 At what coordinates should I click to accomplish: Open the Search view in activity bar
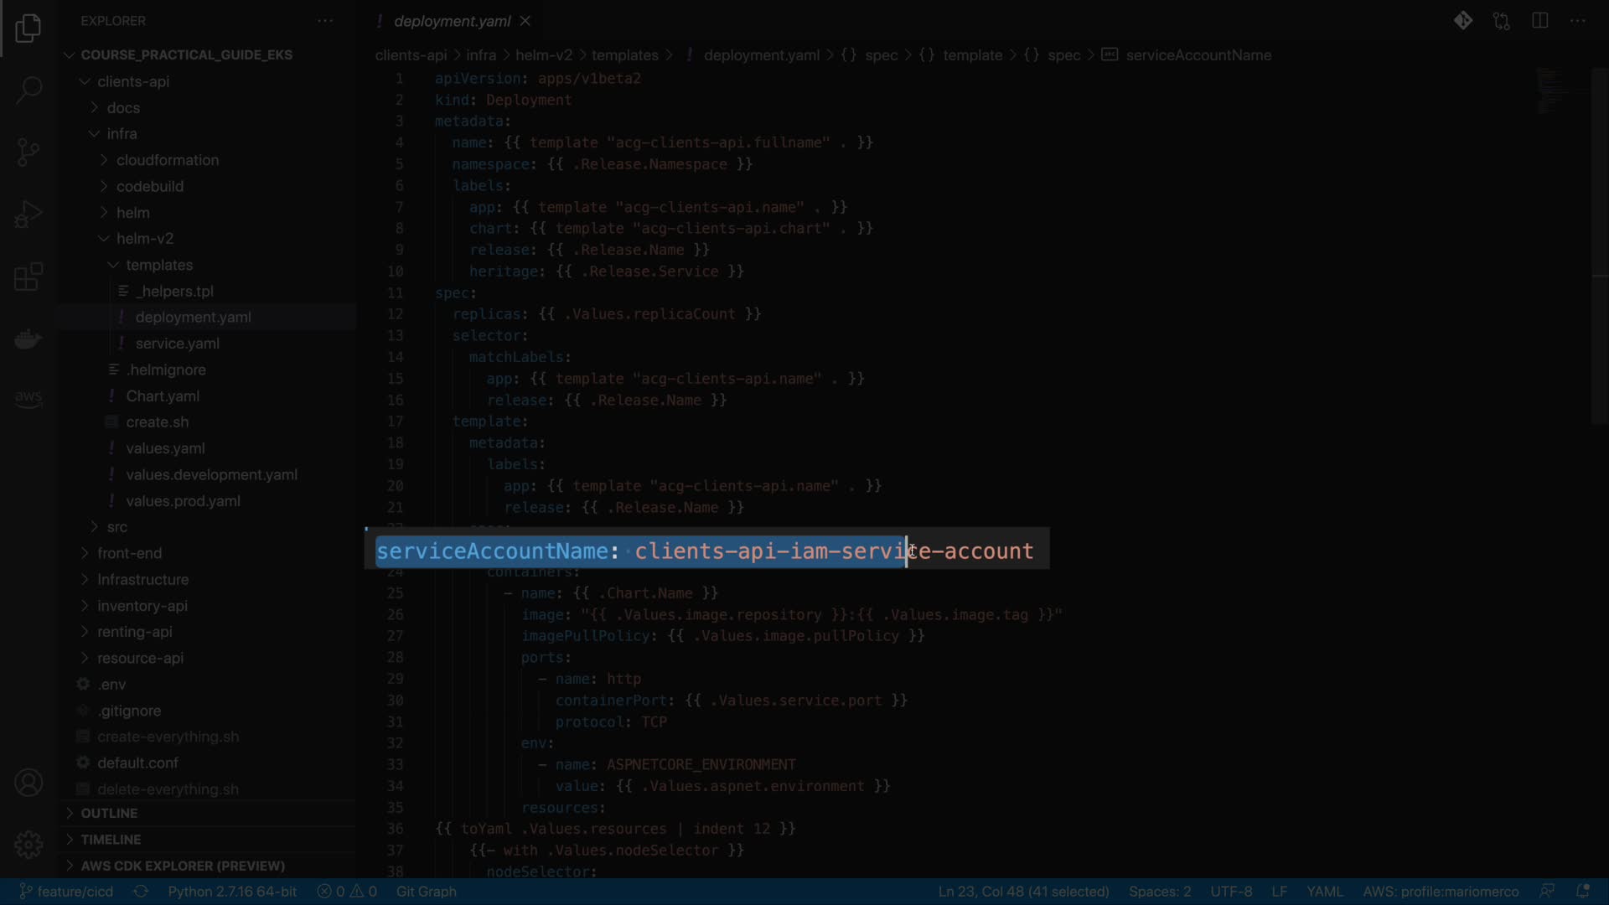(28, 90)
